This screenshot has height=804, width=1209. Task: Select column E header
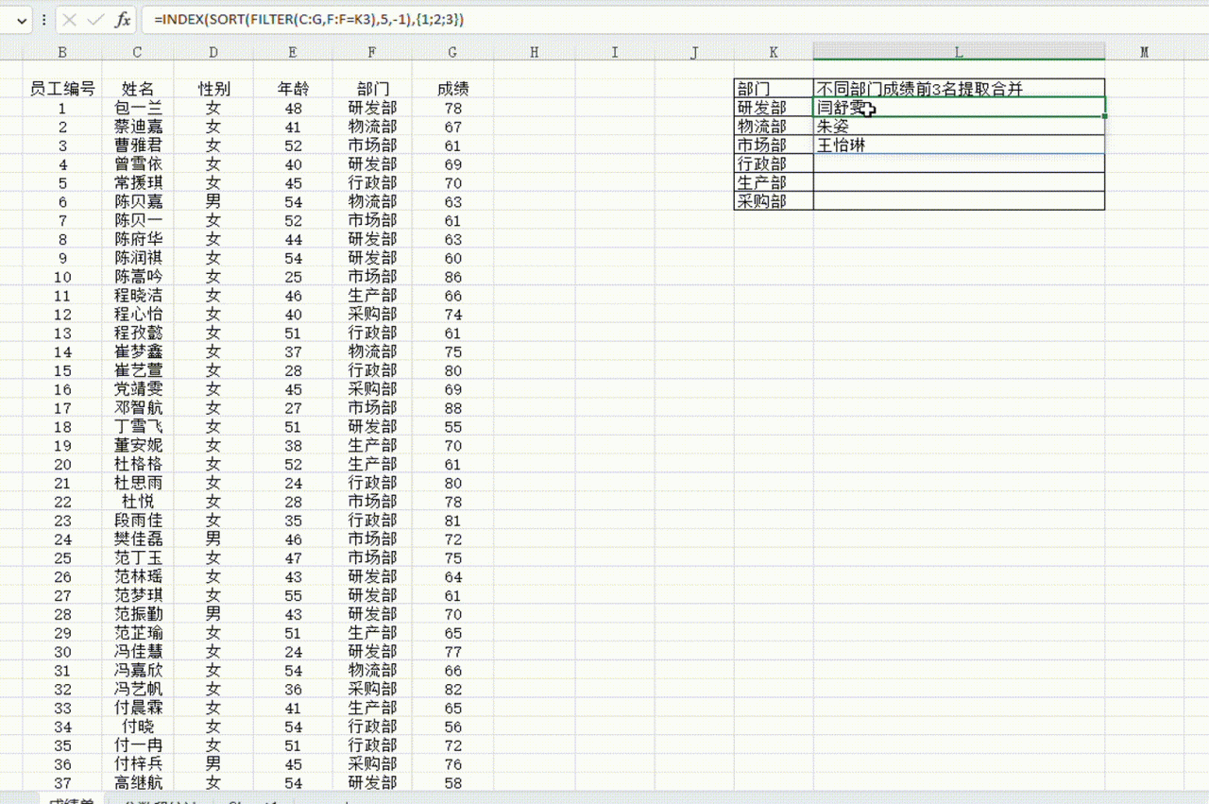293,53
